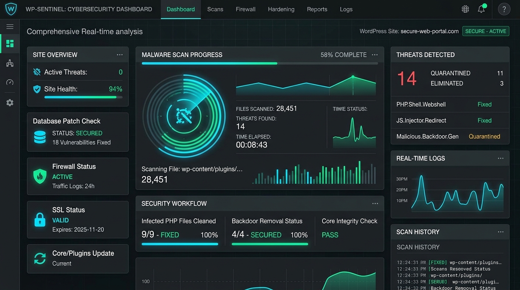Open the Security Workflow ellipsis menu

click(375, 204)
